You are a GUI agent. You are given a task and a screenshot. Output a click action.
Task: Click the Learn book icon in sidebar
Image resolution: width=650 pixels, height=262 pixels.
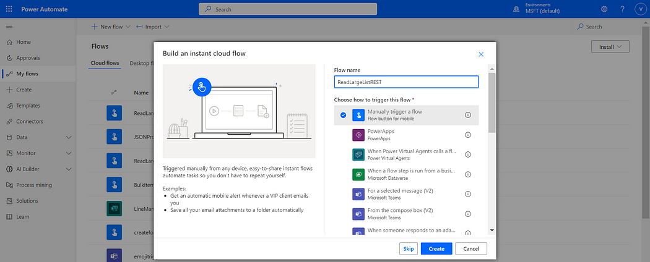click(9, 216)
